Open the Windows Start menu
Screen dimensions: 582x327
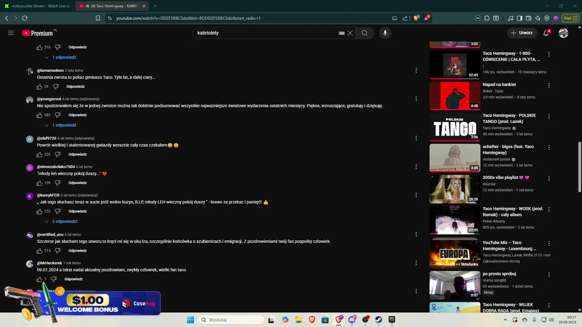(x=191, y=320)
